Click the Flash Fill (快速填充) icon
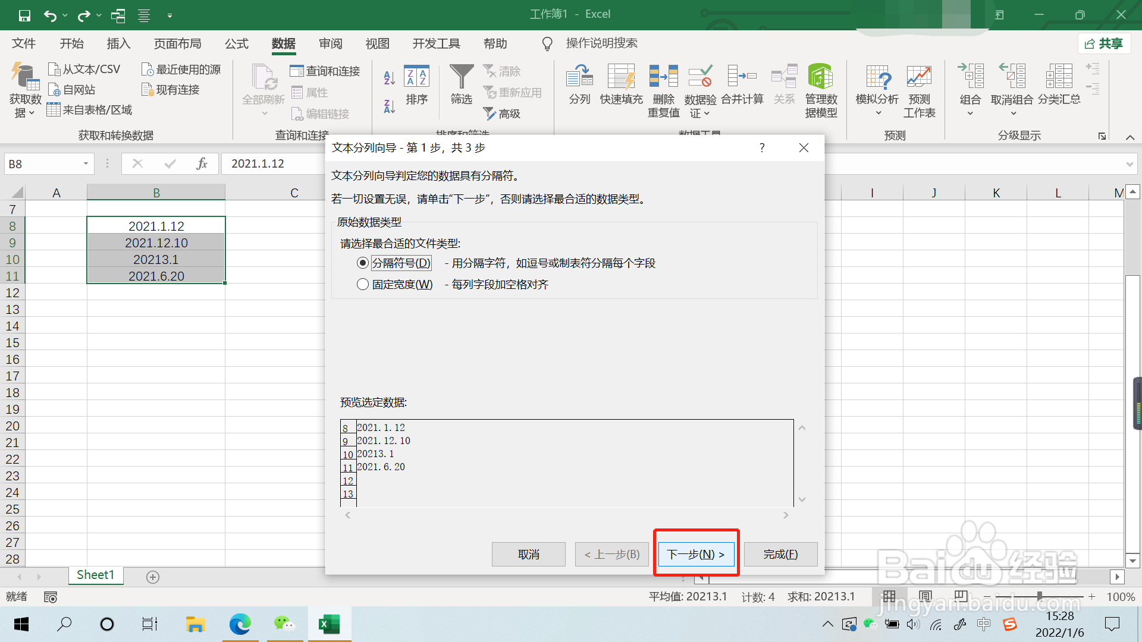This screenshot has height=642, width=1142. [621, 77]
